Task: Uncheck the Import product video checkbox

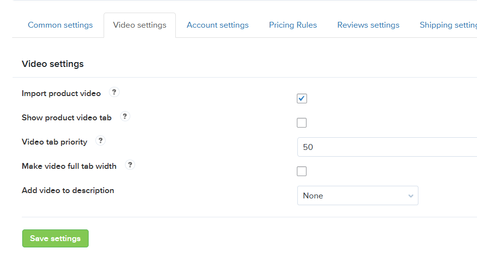Action: (x=302, y=98)
